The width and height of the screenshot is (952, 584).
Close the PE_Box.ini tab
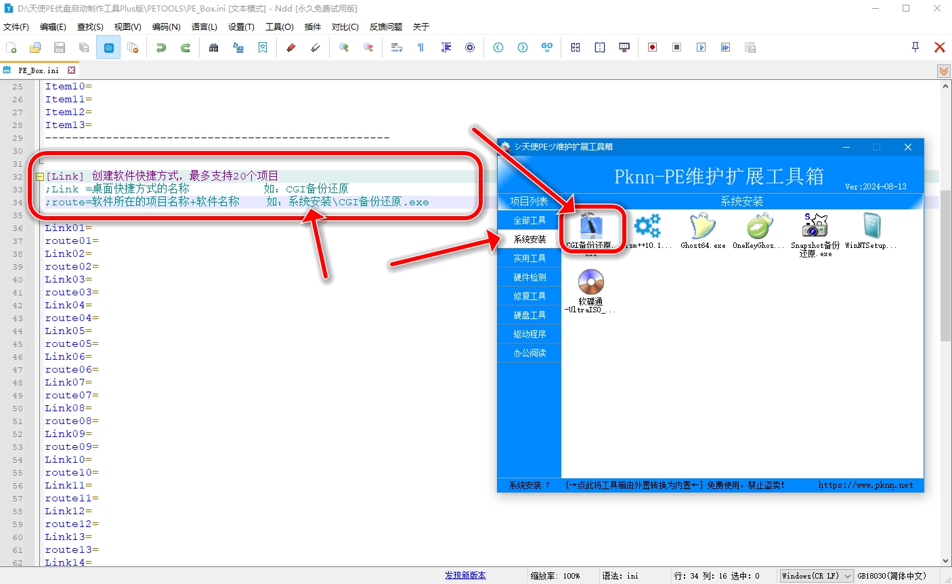[71, 70]
